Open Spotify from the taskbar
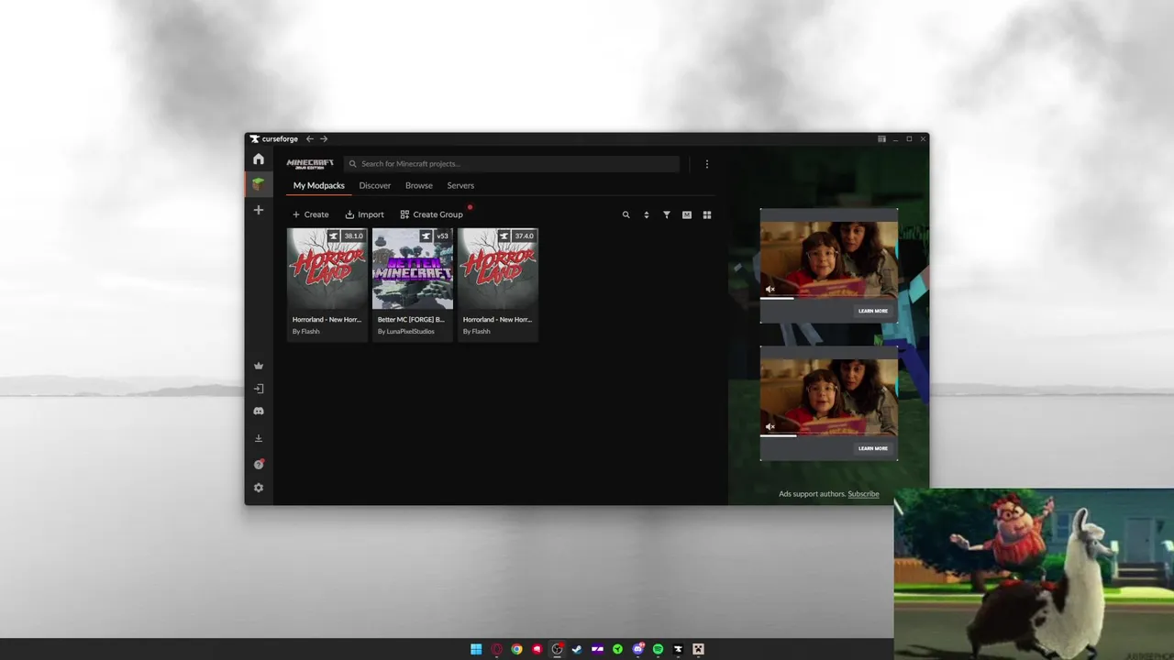The image size is (1174, 660). 658,649
